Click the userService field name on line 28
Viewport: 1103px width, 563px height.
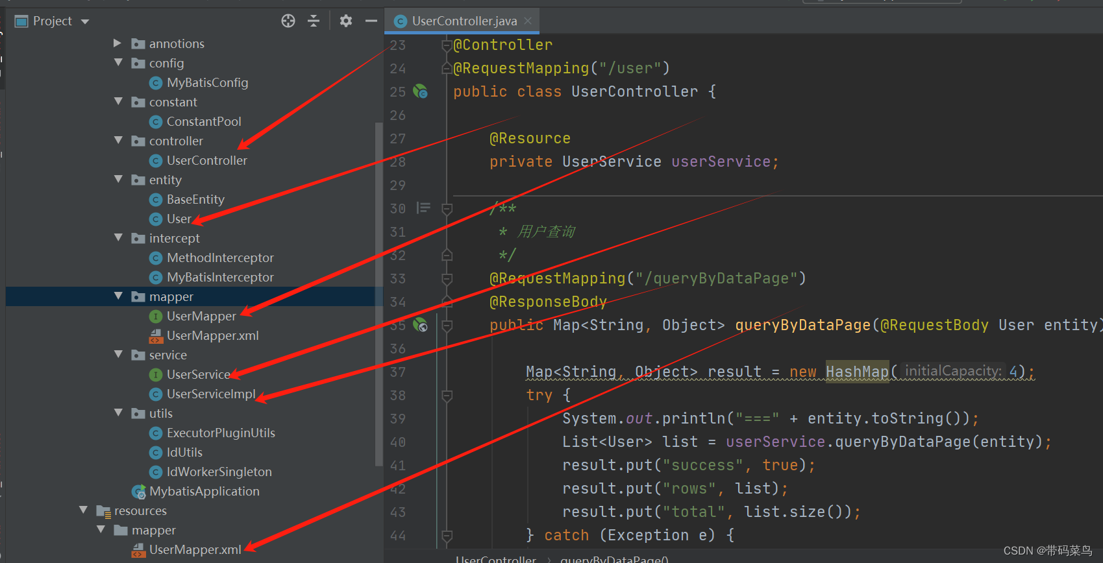pos(721,162)
